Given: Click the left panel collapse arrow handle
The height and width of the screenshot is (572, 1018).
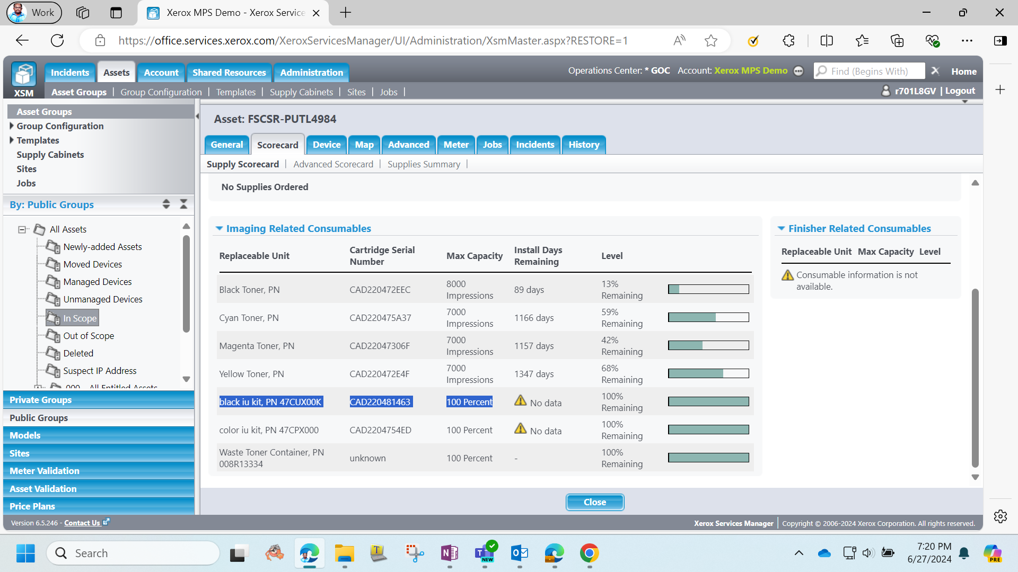Looking at the screenshot, I should pos(197,116).
